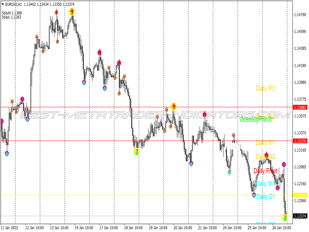Click the 24 Jan 10:00 time axis label
This screenshot has height=232, width=309.
(232, 228)
